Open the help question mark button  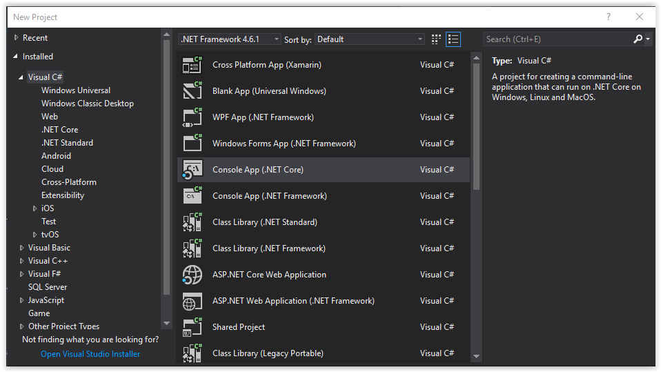tap(609, 17)
